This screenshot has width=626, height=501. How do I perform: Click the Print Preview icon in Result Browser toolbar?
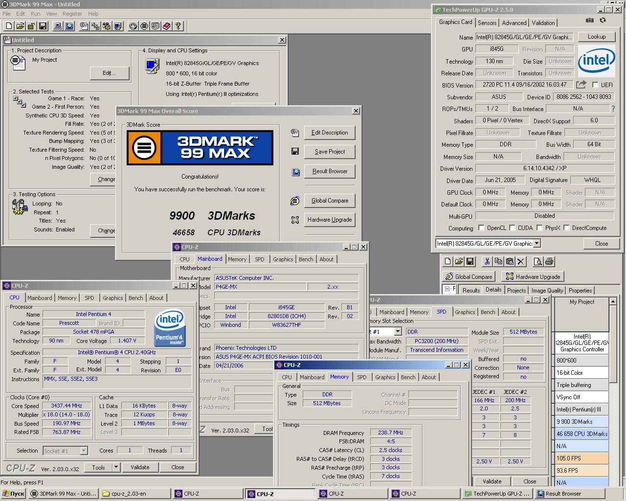point(537,262)
